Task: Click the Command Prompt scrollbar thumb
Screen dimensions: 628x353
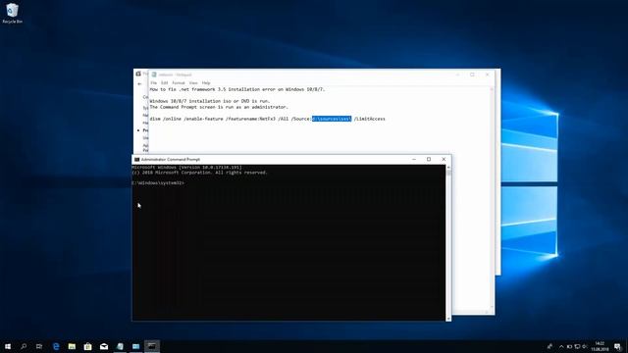Action: pos(448,173)
